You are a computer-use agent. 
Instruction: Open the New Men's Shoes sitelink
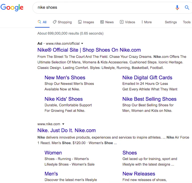(65, 78)
